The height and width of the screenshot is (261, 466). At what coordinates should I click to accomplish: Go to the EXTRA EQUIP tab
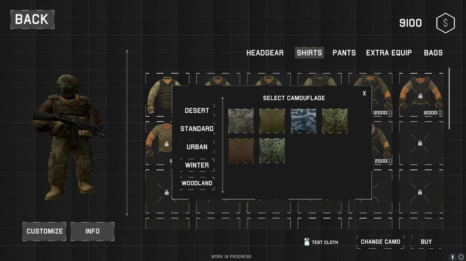(389, 53)
